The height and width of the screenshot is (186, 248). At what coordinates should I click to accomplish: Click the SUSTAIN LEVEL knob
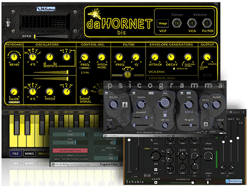(188, 57)
